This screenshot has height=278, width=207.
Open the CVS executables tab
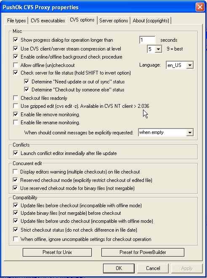(x=48, y=21)
